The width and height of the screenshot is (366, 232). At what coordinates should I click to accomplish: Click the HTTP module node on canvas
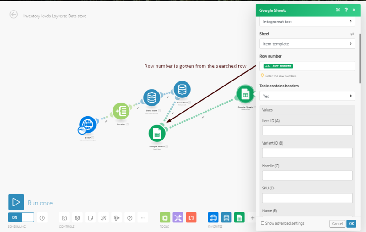[86, 124]
